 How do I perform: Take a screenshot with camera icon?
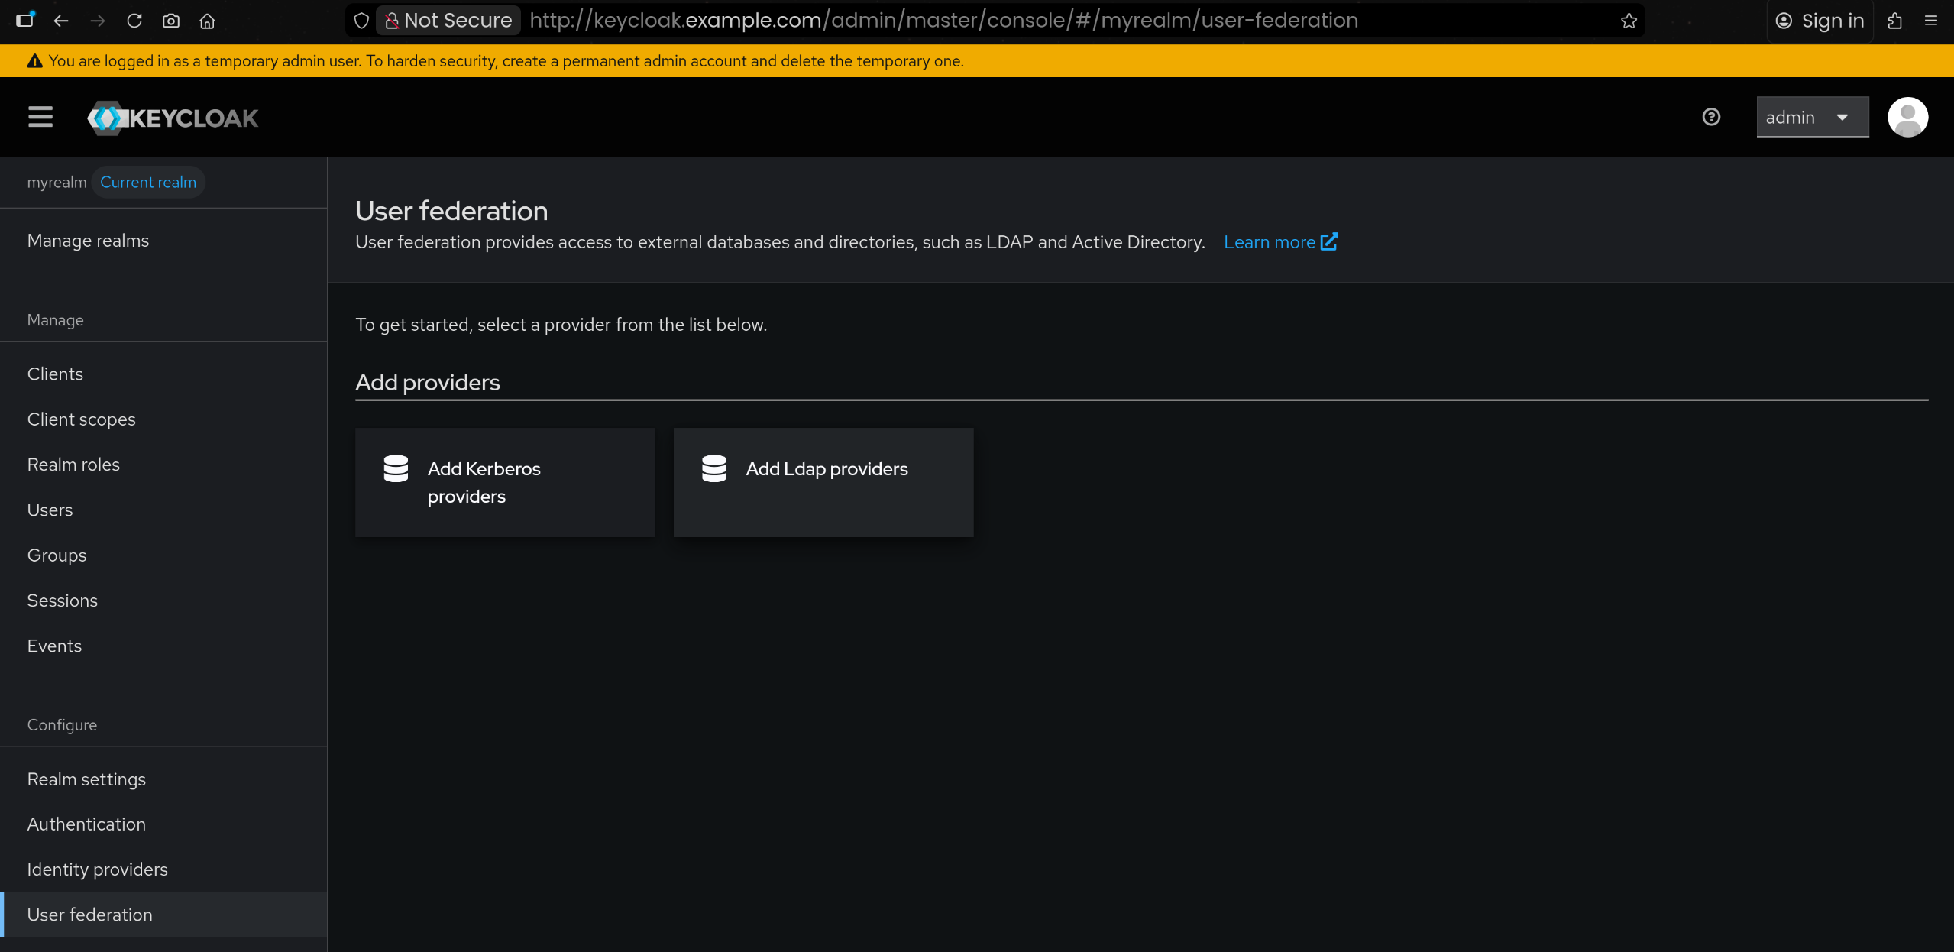click(x=171, y=21)
